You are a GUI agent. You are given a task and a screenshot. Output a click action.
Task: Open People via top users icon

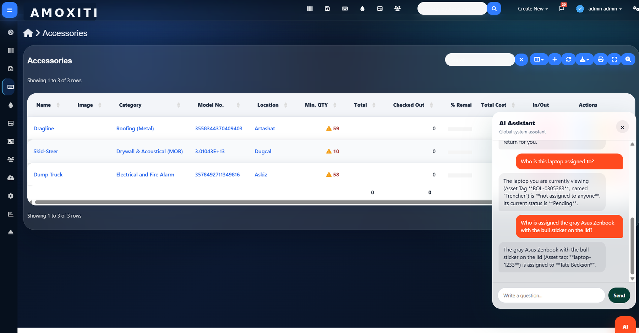pos(398,9)
